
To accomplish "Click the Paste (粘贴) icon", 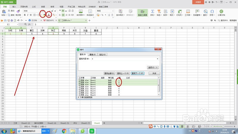I will [4, 11].
